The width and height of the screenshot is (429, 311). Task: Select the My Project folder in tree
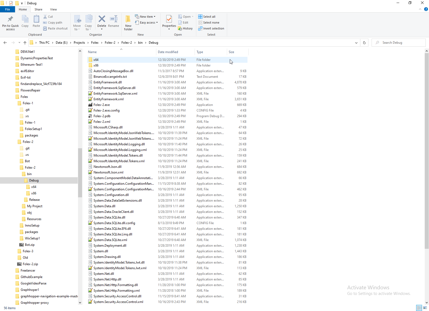[35, 206]
